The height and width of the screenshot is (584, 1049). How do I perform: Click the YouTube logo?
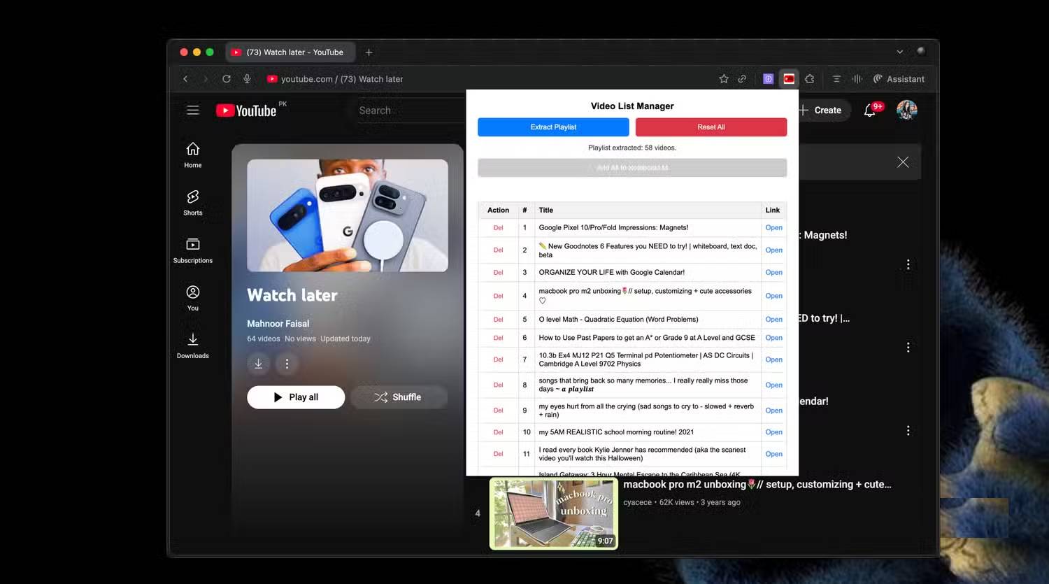click(x=247, y=111)
